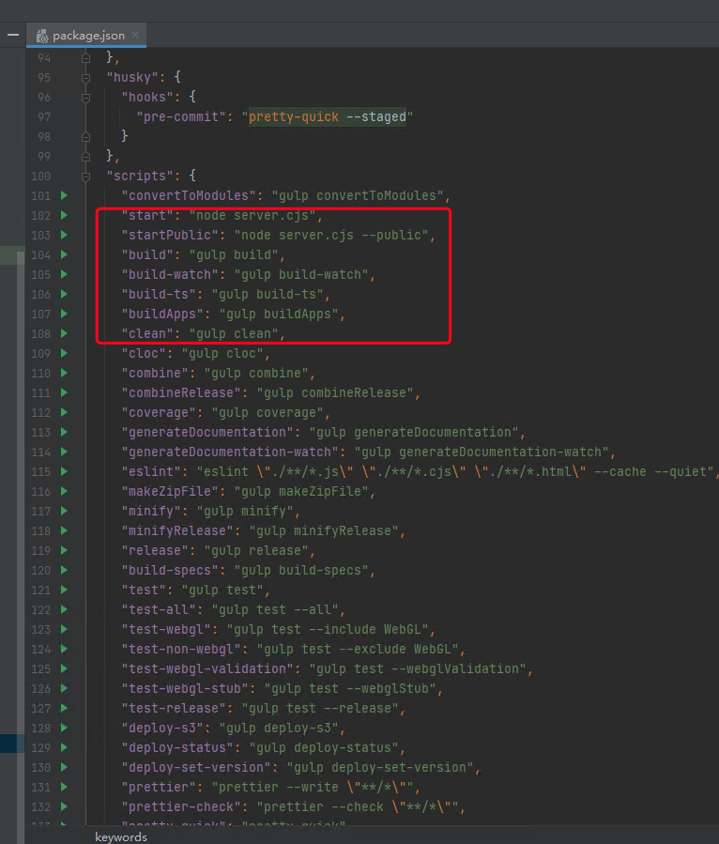Start the "coverage" script run arrow

(64, 412)
